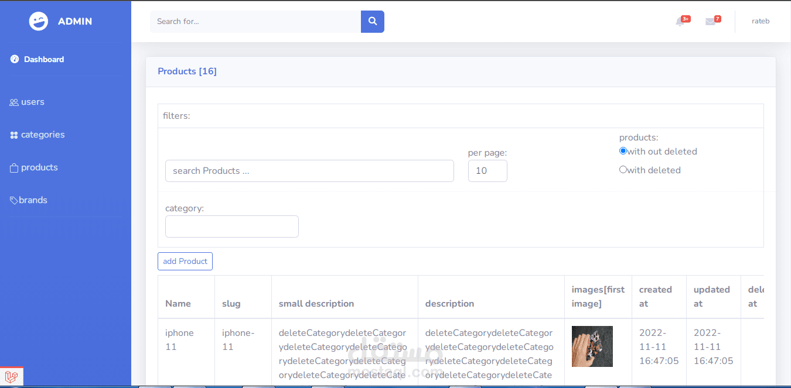Open the rateb user menu
The height and width of the screenshot is (388, 791).
pos(761,21)
